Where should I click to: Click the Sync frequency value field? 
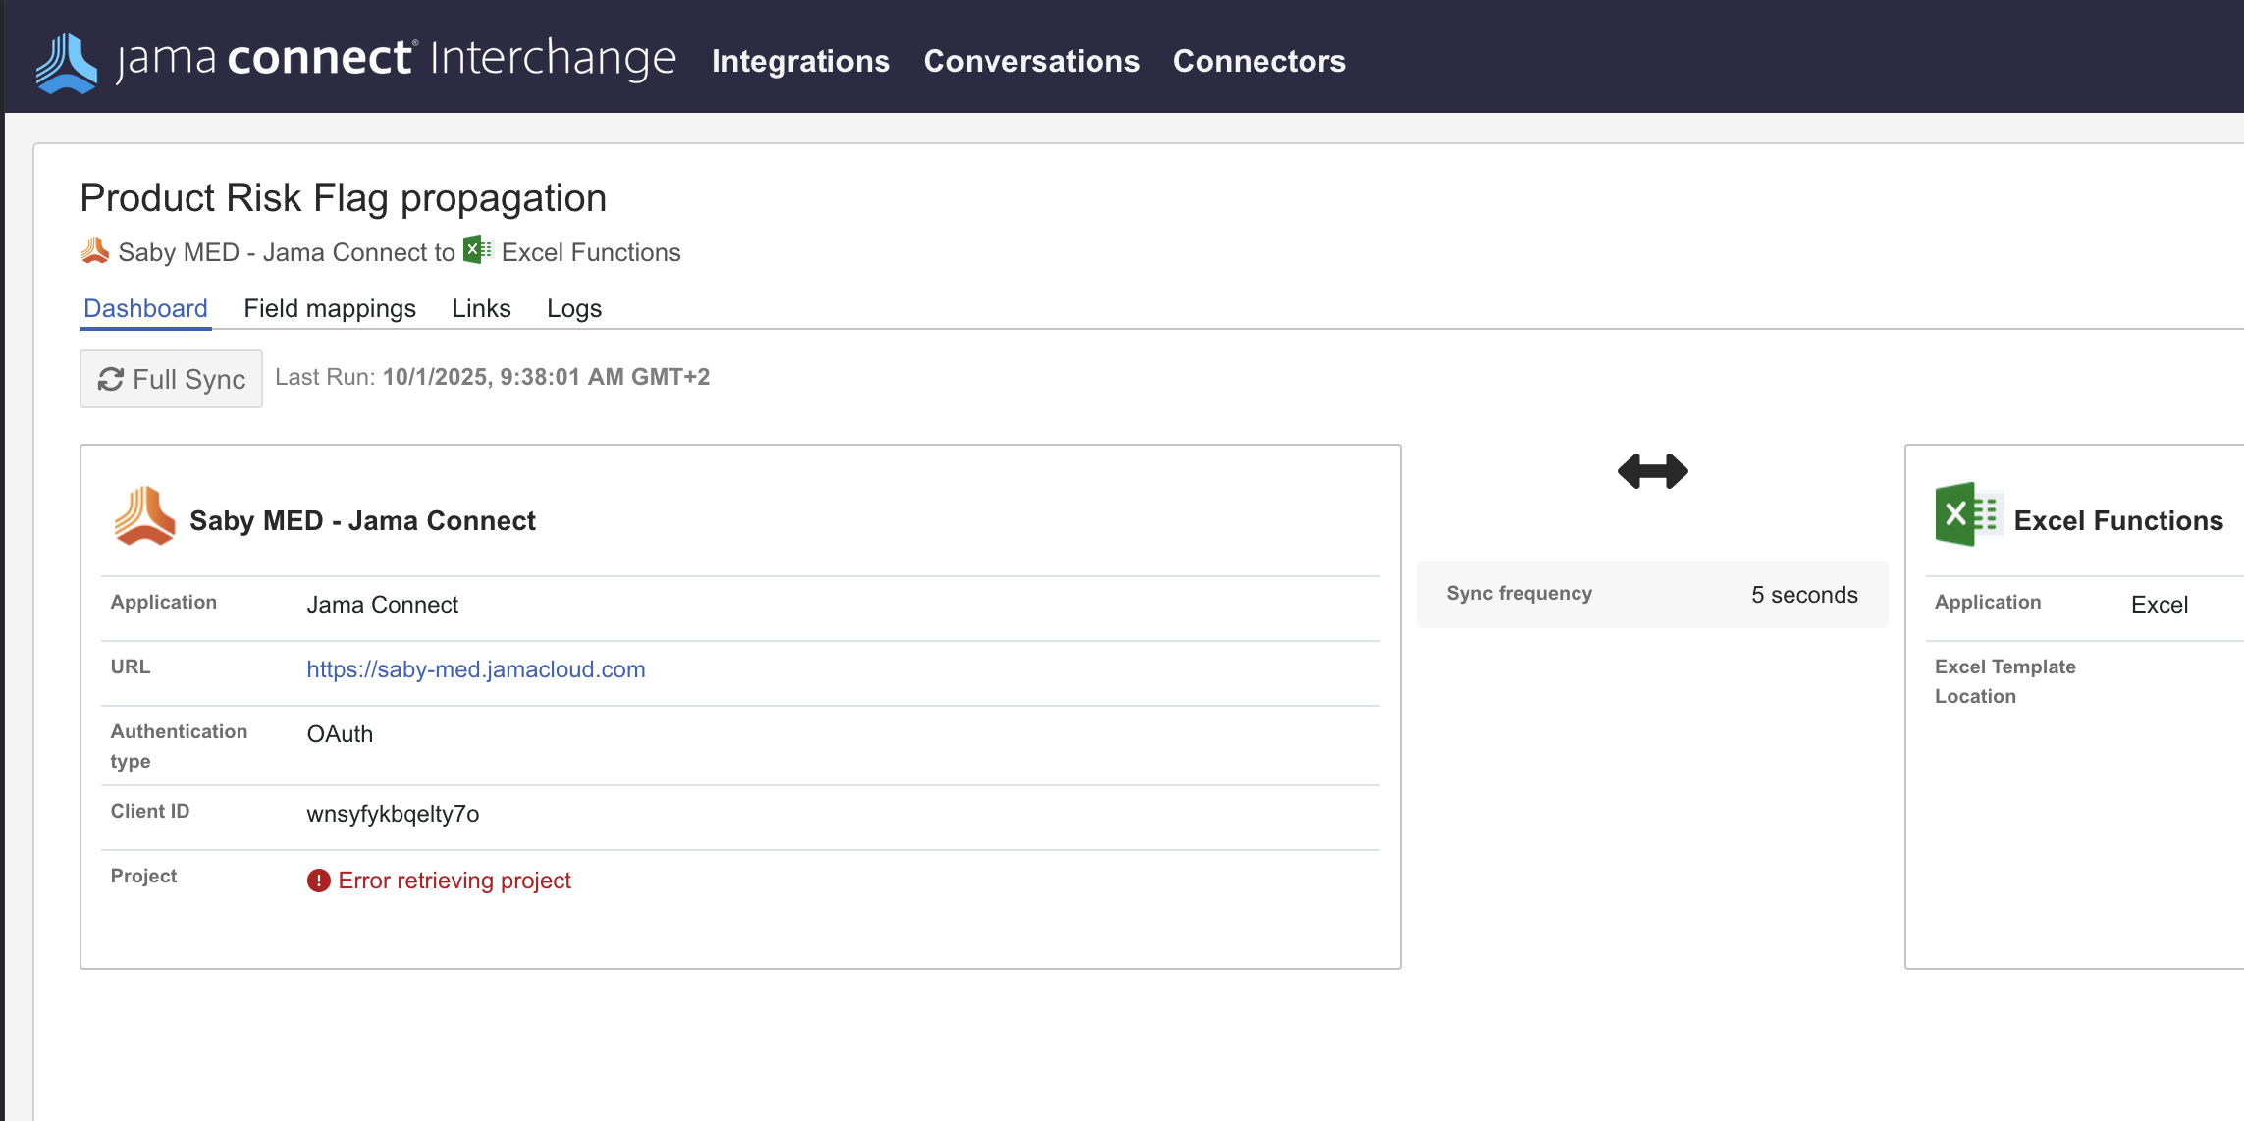(x=1804, y=594)
